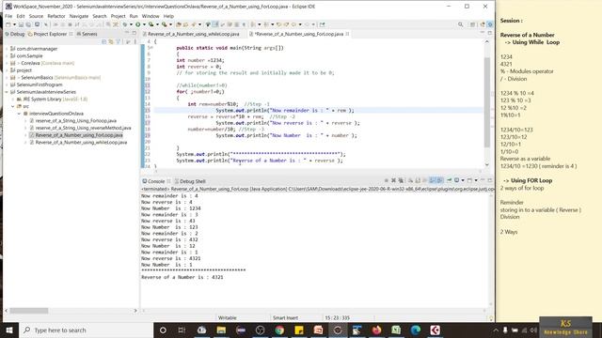Switch to the Servers view tab
The width and height of the screenshot is (602, 338).
[87, 34]
